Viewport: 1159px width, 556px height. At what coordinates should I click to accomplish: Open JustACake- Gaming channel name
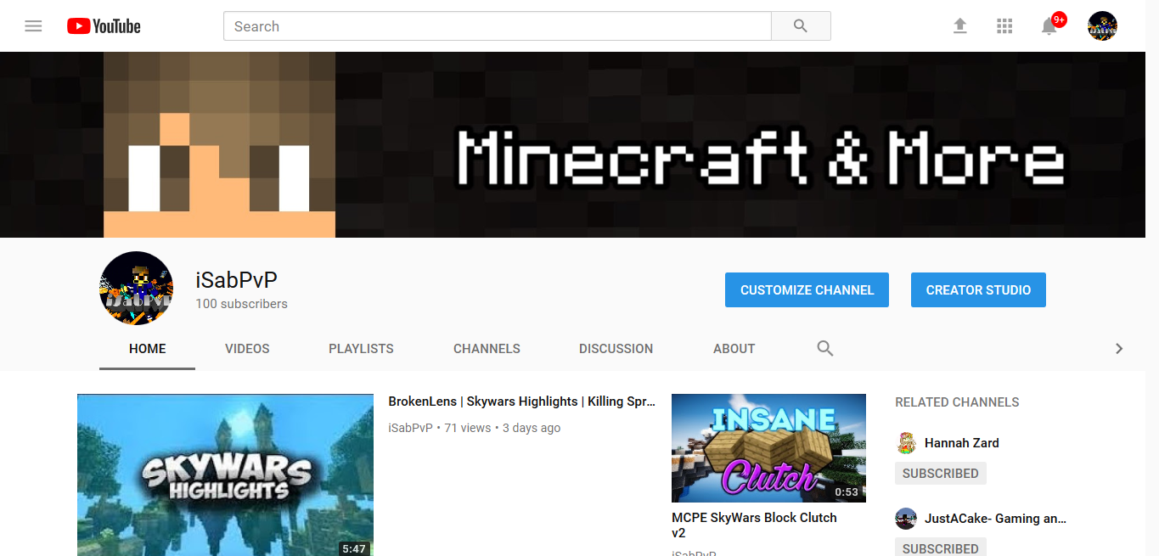point(995,519)
